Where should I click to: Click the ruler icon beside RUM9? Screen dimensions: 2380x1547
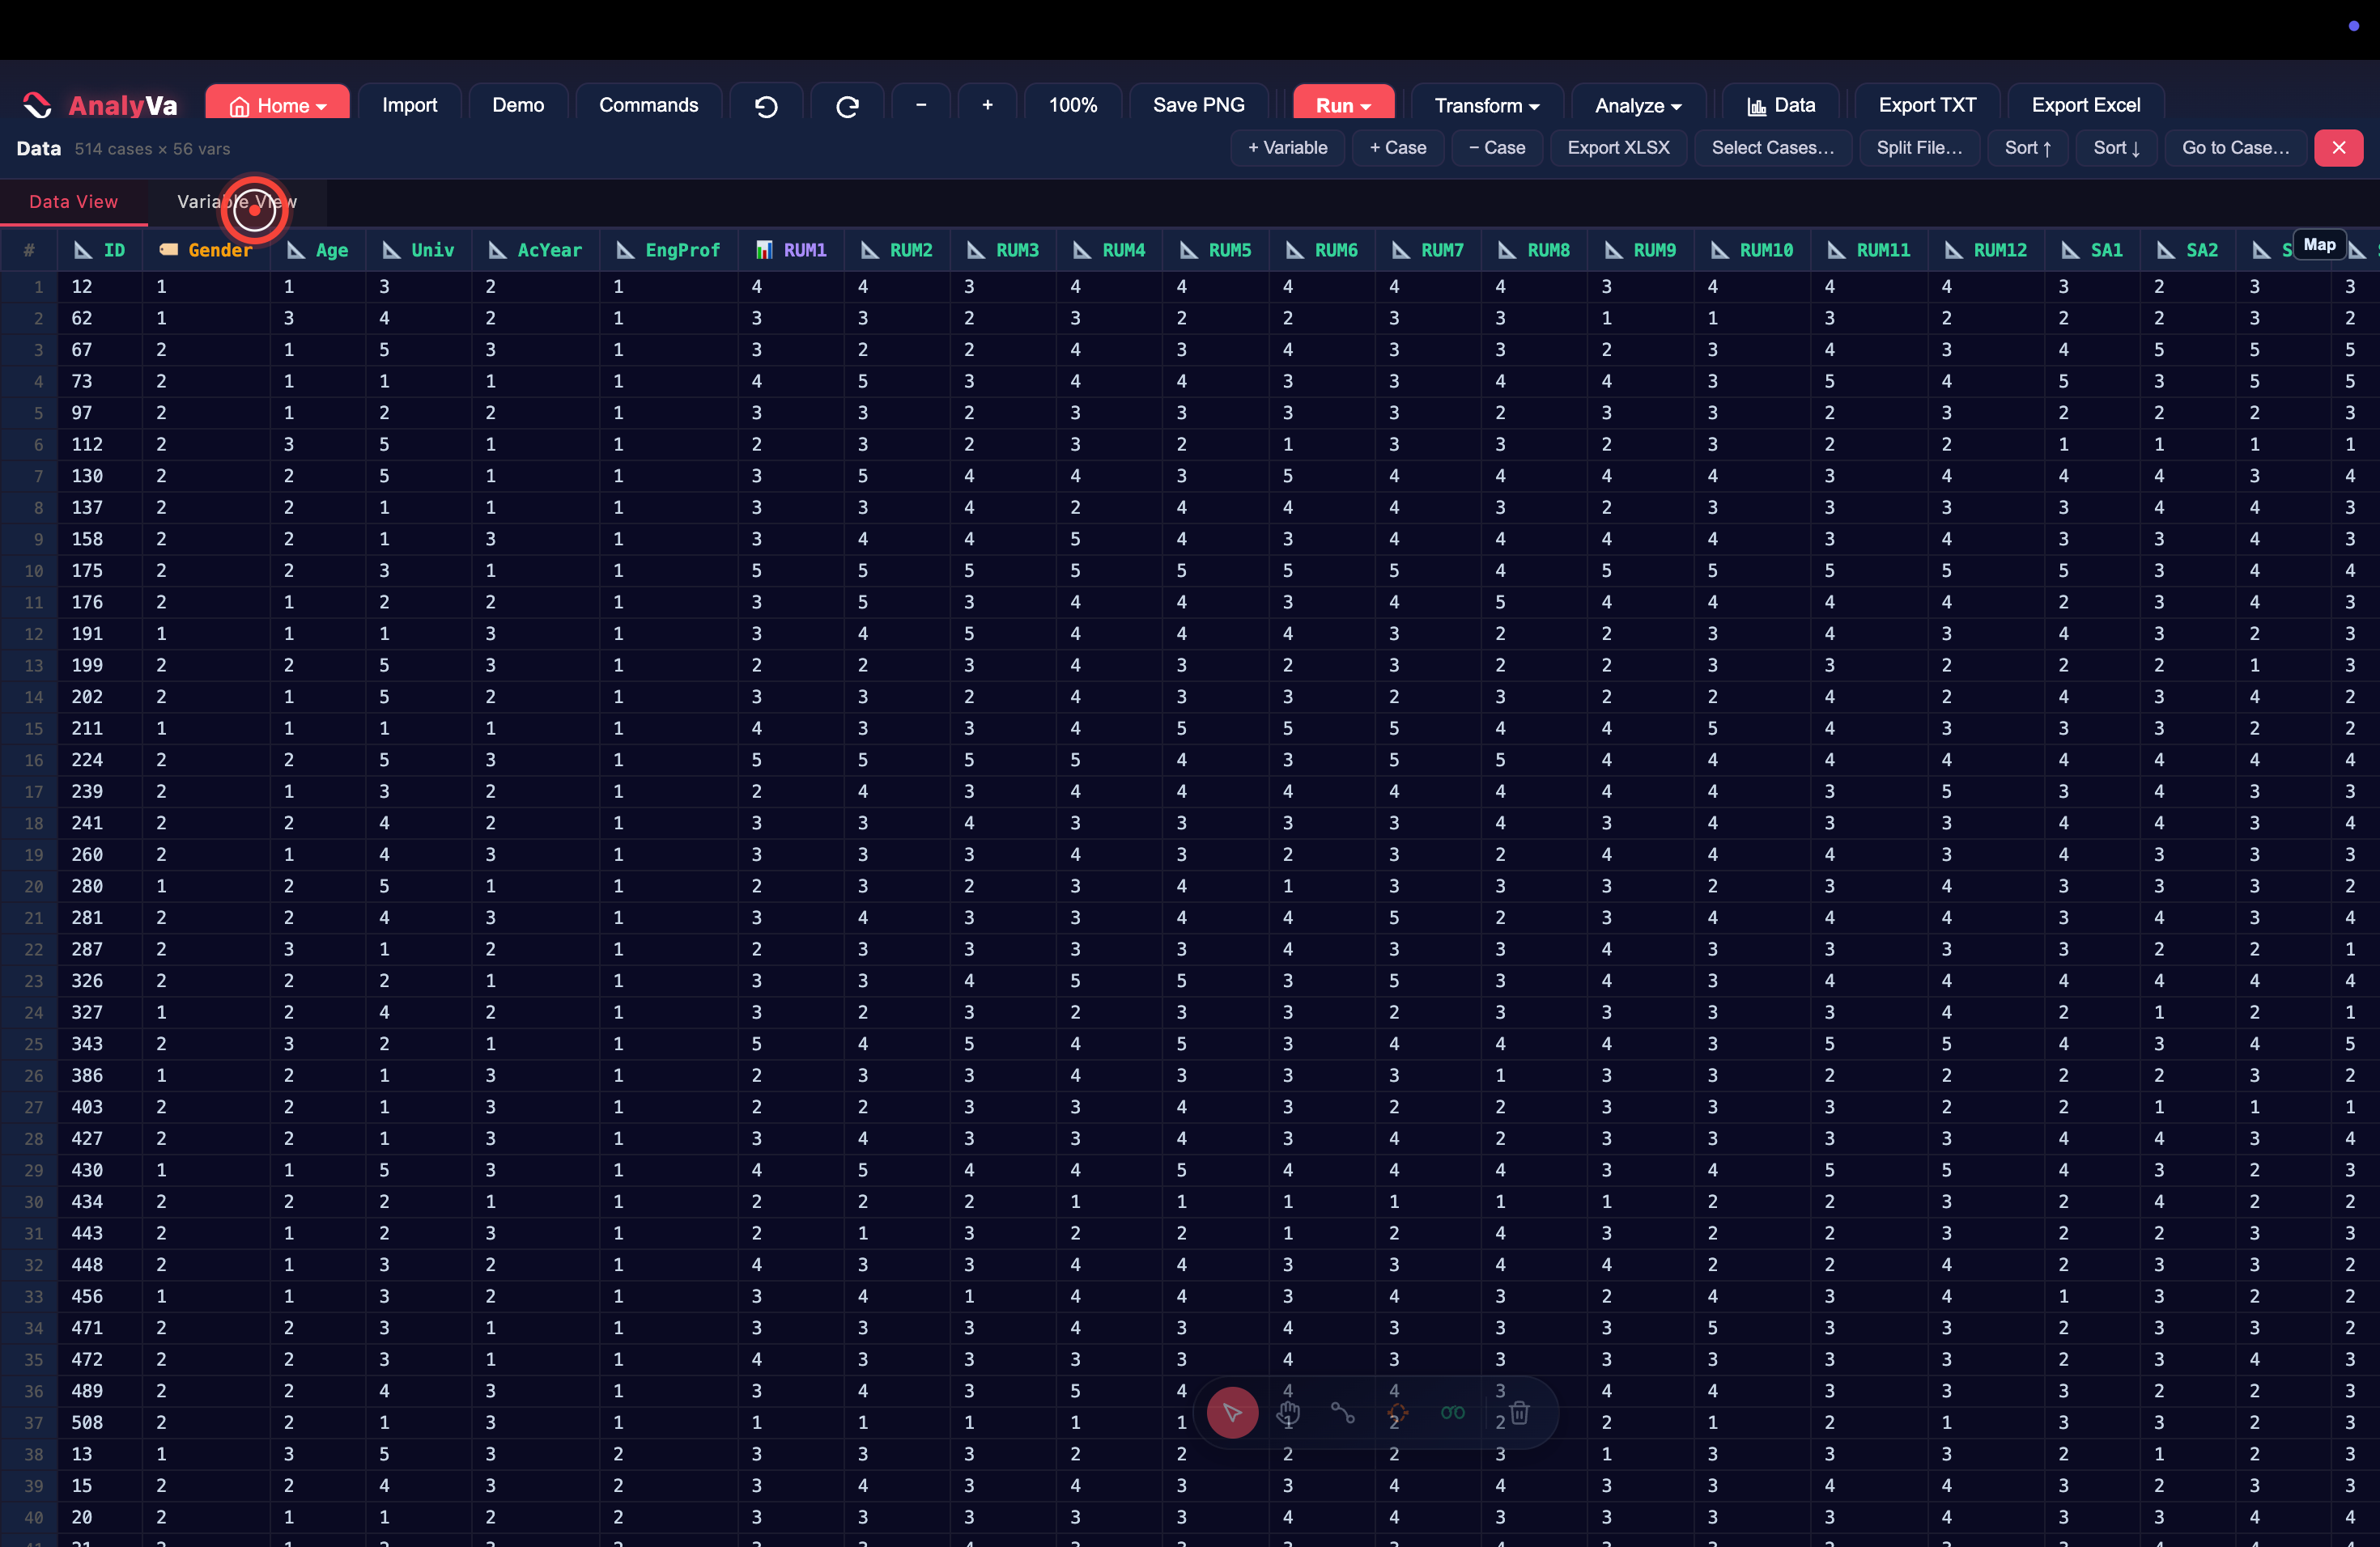1613,250
